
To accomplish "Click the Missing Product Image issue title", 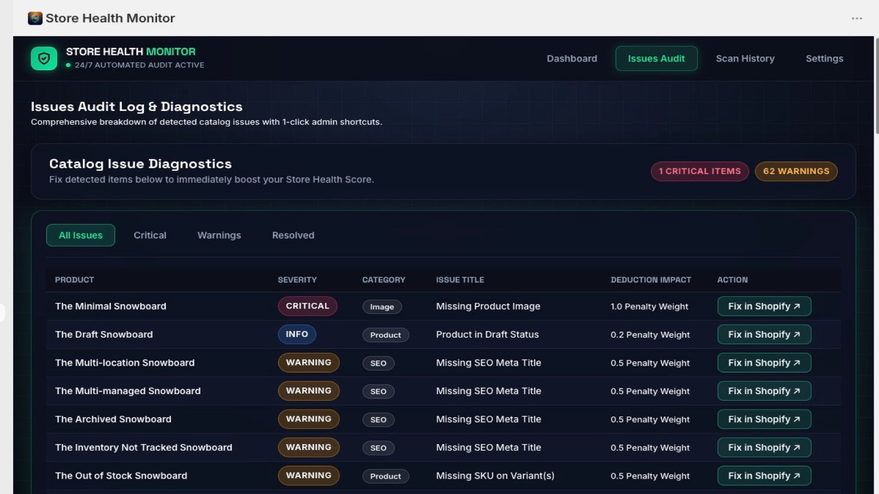I will [488, 306].
